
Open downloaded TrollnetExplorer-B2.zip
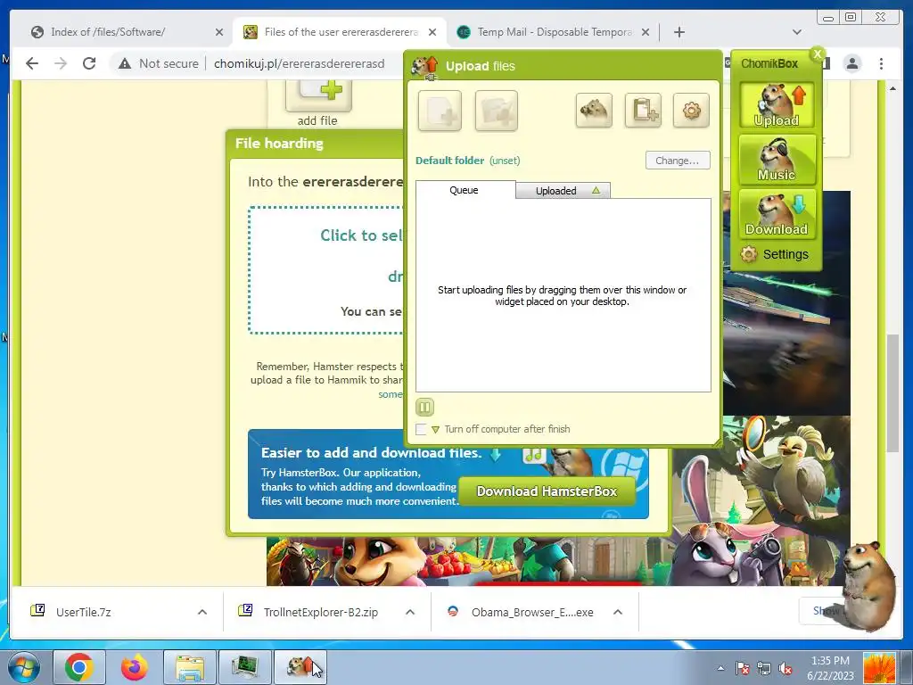[320, 612]
